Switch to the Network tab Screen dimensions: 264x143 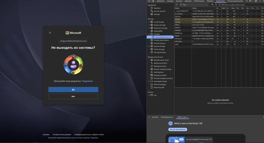pos(188,1)
